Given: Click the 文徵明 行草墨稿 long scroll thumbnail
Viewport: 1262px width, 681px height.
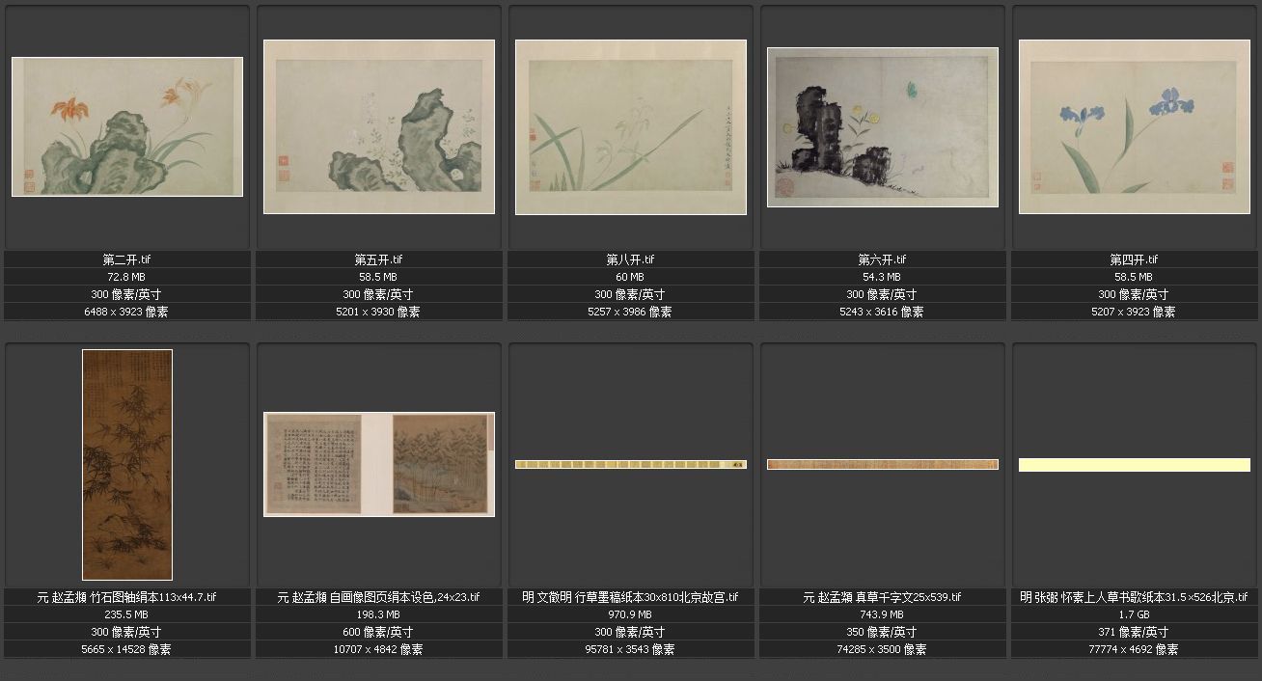Looking at the screenshot, I should pyautogui.click(x=631, y=464).
